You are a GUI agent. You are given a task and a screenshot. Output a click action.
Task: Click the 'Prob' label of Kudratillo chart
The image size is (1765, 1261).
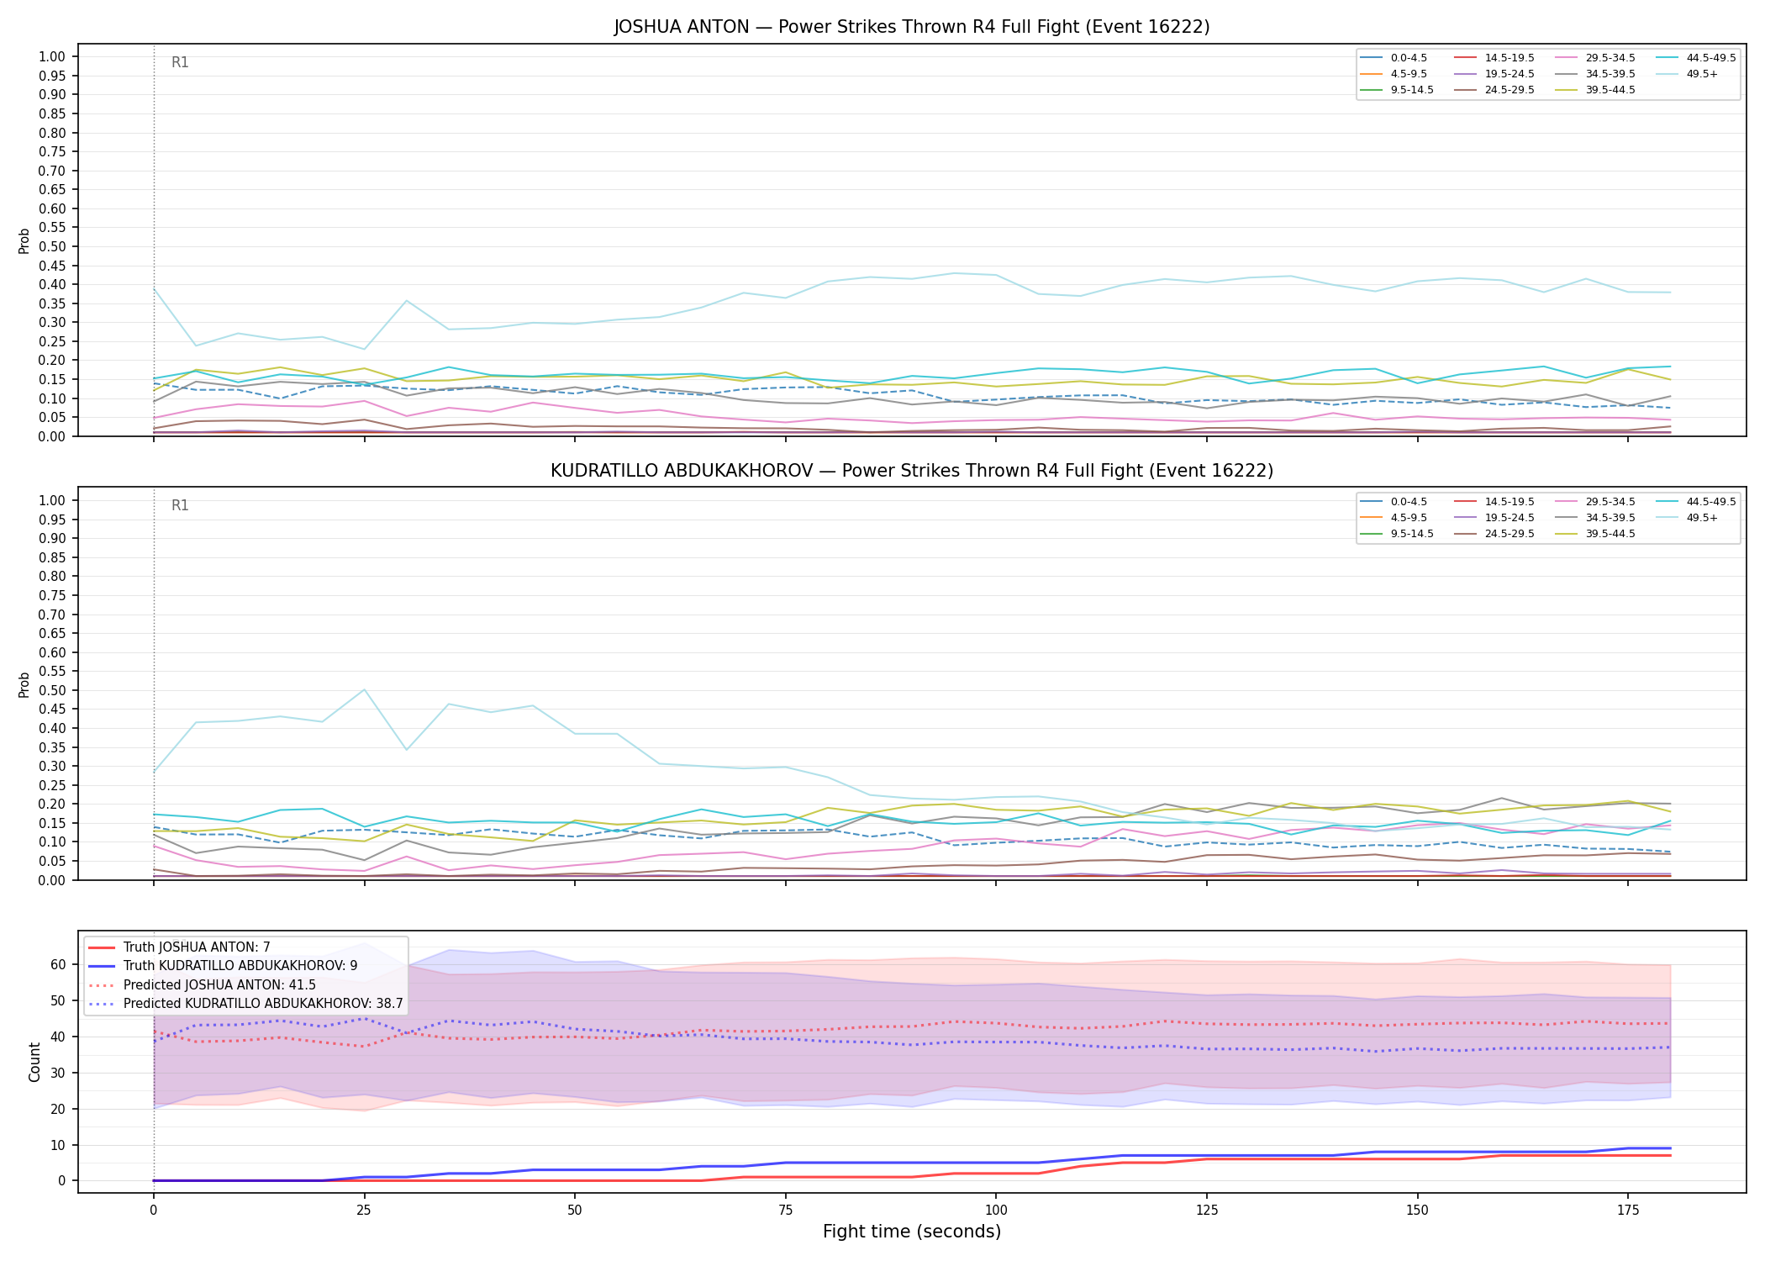[24, 684]
